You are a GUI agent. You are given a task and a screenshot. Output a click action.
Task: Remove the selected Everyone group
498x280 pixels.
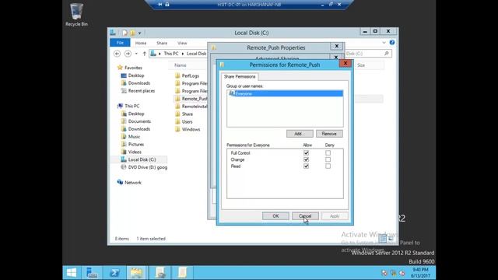tap(329, 134)
